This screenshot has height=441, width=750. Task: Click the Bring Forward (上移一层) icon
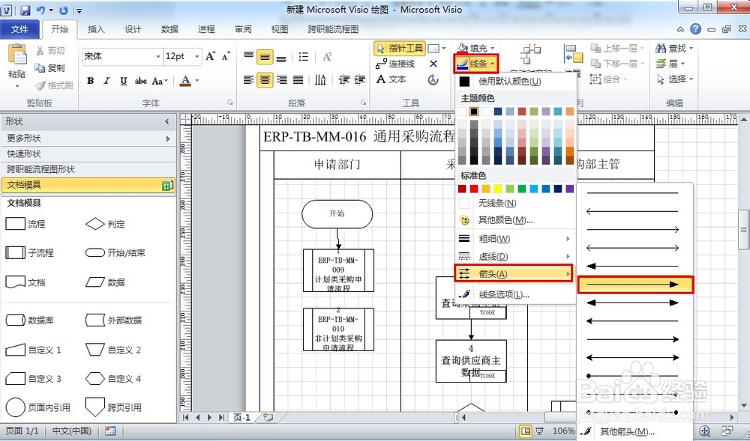tap(595, 48)
